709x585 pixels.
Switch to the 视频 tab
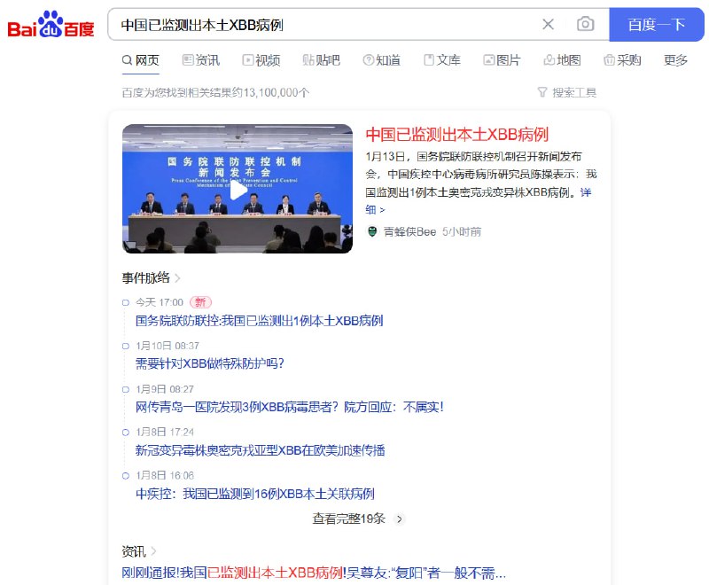261,60
